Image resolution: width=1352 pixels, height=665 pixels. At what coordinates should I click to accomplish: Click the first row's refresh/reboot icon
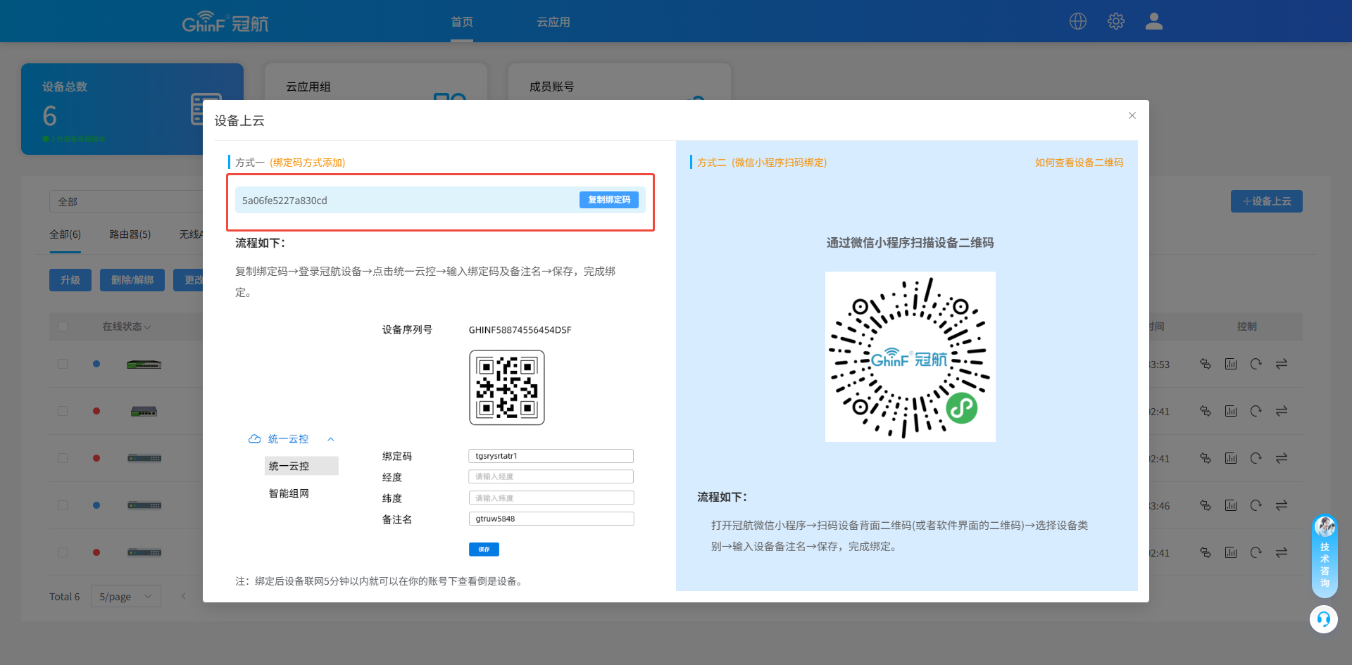1256,364
